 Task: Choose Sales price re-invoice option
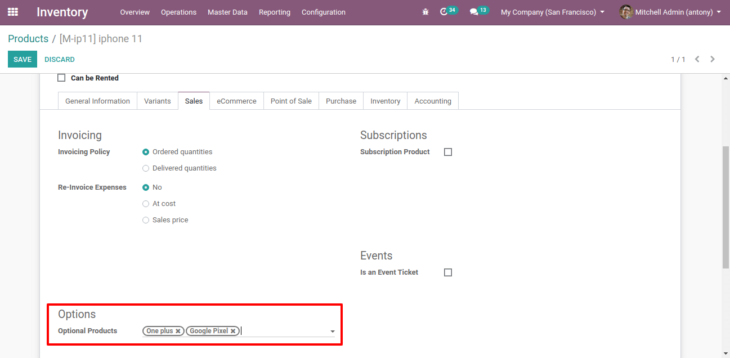click(146, 220)
